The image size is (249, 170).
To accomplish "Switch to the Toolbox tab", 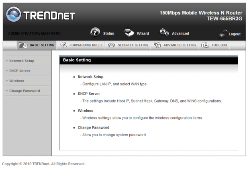I will 214,45.
